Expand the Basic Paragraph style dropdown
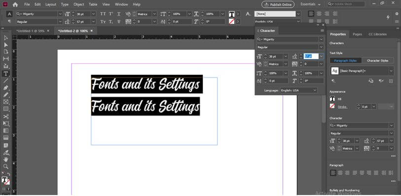 pyautogui.click(x=391, y=71)
